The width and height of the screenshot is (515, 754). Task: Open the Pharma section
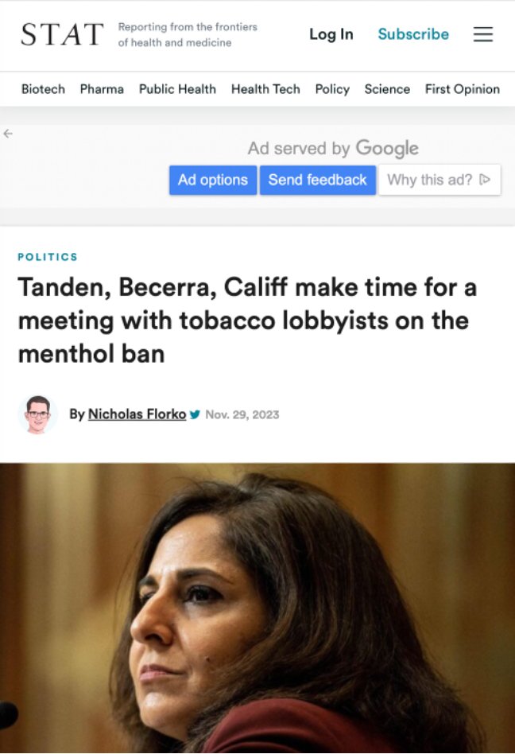(x=102, y=89)
